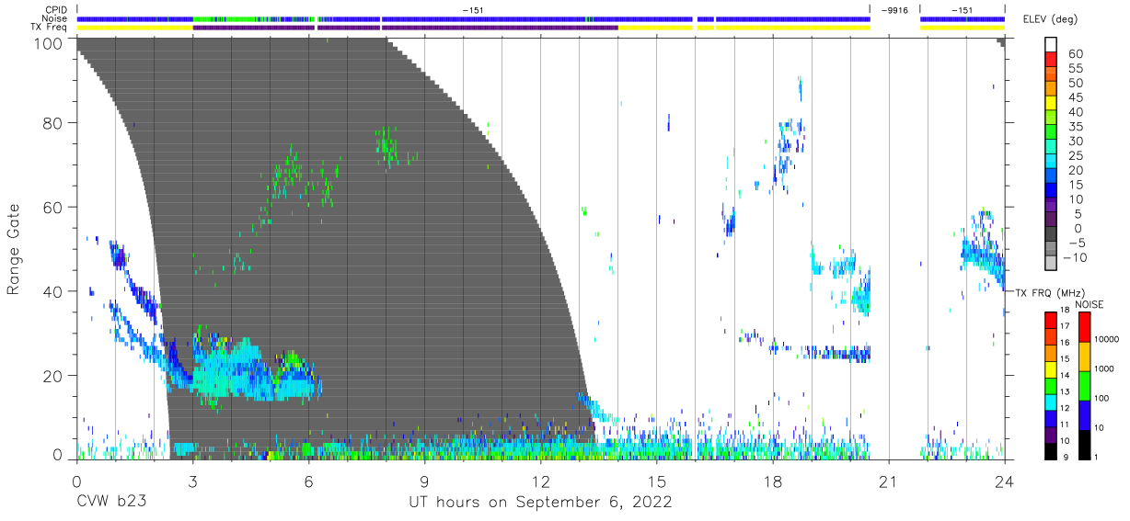Click the x-axis tick label 18
Screen dimensions: 1130x521
773,481
